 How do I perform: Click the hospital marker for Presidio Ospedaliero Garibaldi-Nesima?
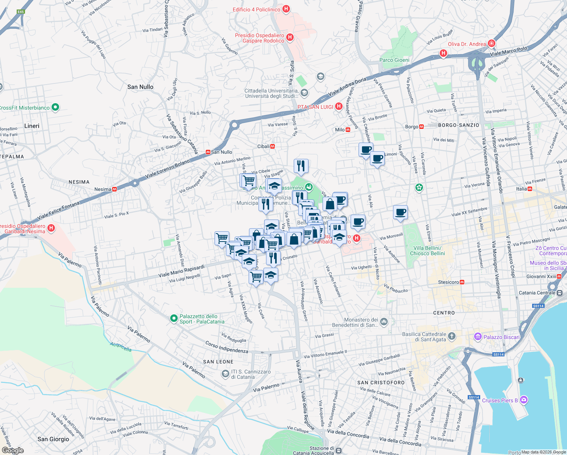(x=50, y=228)
